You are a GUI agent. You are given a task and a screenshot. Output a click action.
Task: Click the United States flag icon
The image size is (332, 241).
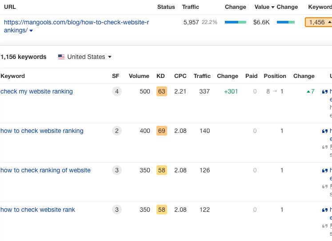click(x=62, y=57)
